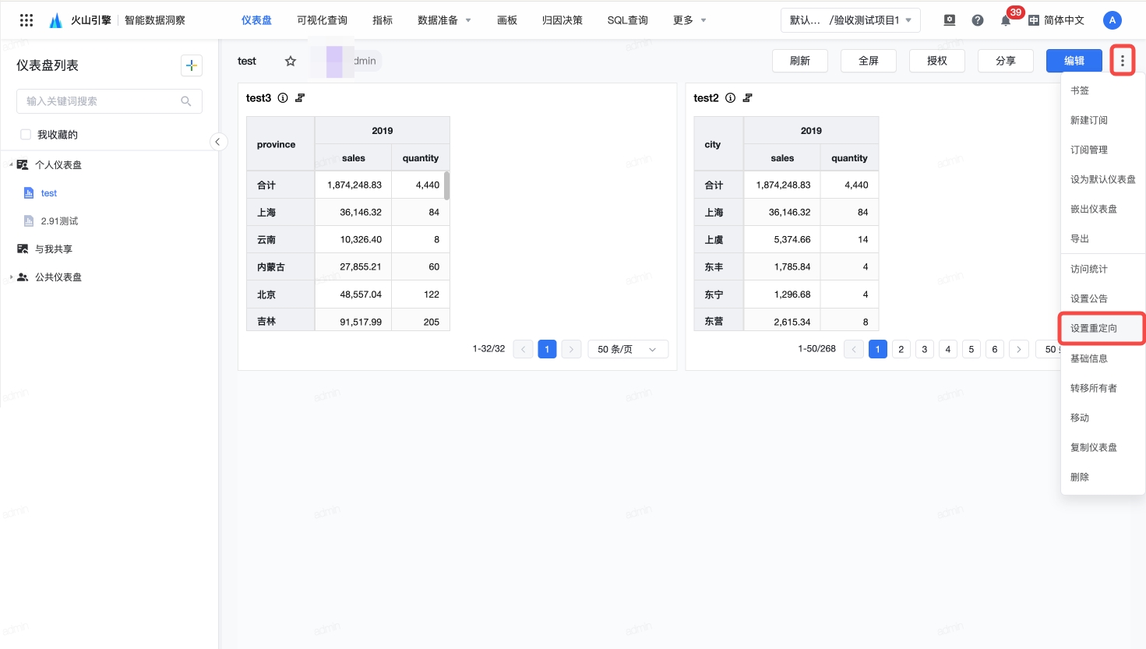Click the vertical three-dot more options icon
1146x649 pixels.
point(1122,61)
